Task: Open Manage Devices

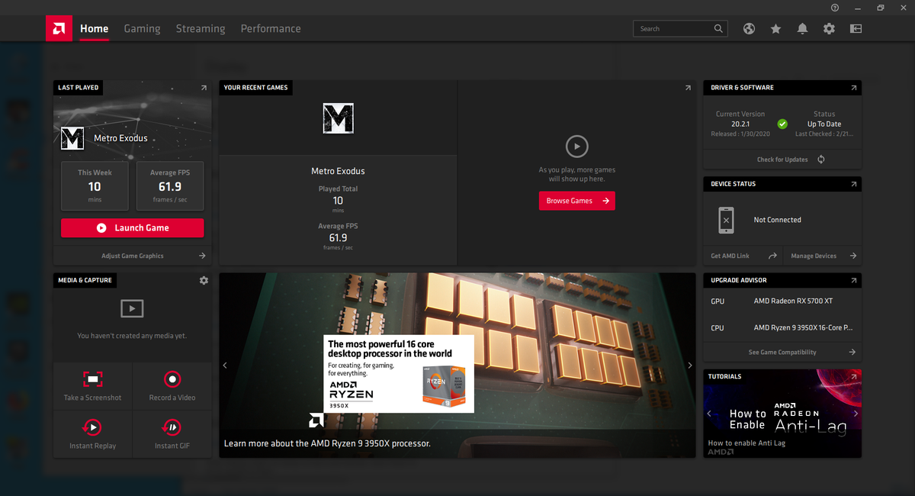Action: click(823, 256)
